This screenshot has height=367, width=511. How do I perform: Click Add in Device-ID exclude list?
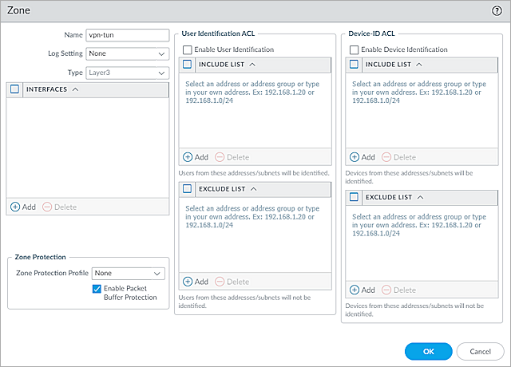362,290
